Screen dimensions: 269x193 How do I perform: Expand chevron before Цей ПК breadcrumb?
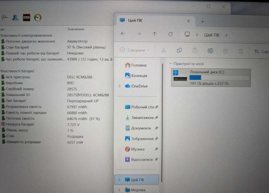(197, 35)
